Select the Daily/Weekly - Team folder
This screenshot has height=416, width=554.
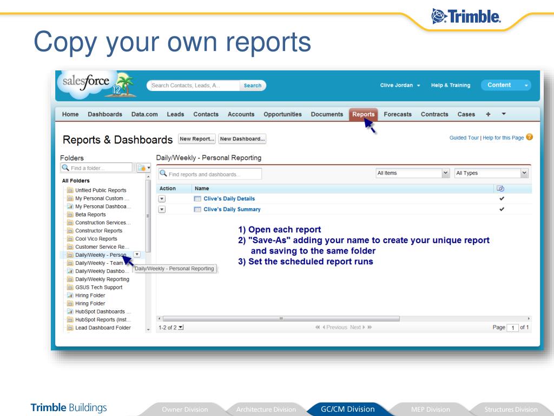pyautogui.click(x=99, y=263)
